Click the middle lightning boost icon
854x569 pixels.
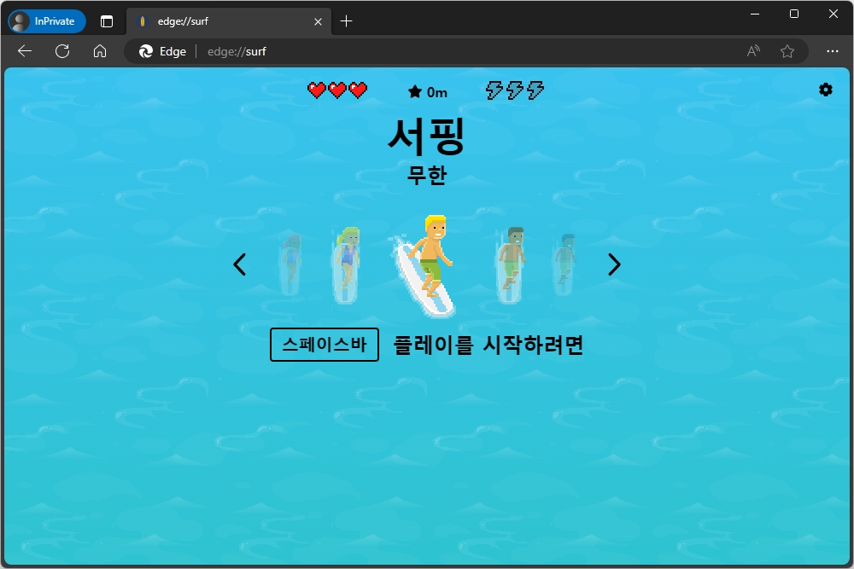tap(515, 90)
